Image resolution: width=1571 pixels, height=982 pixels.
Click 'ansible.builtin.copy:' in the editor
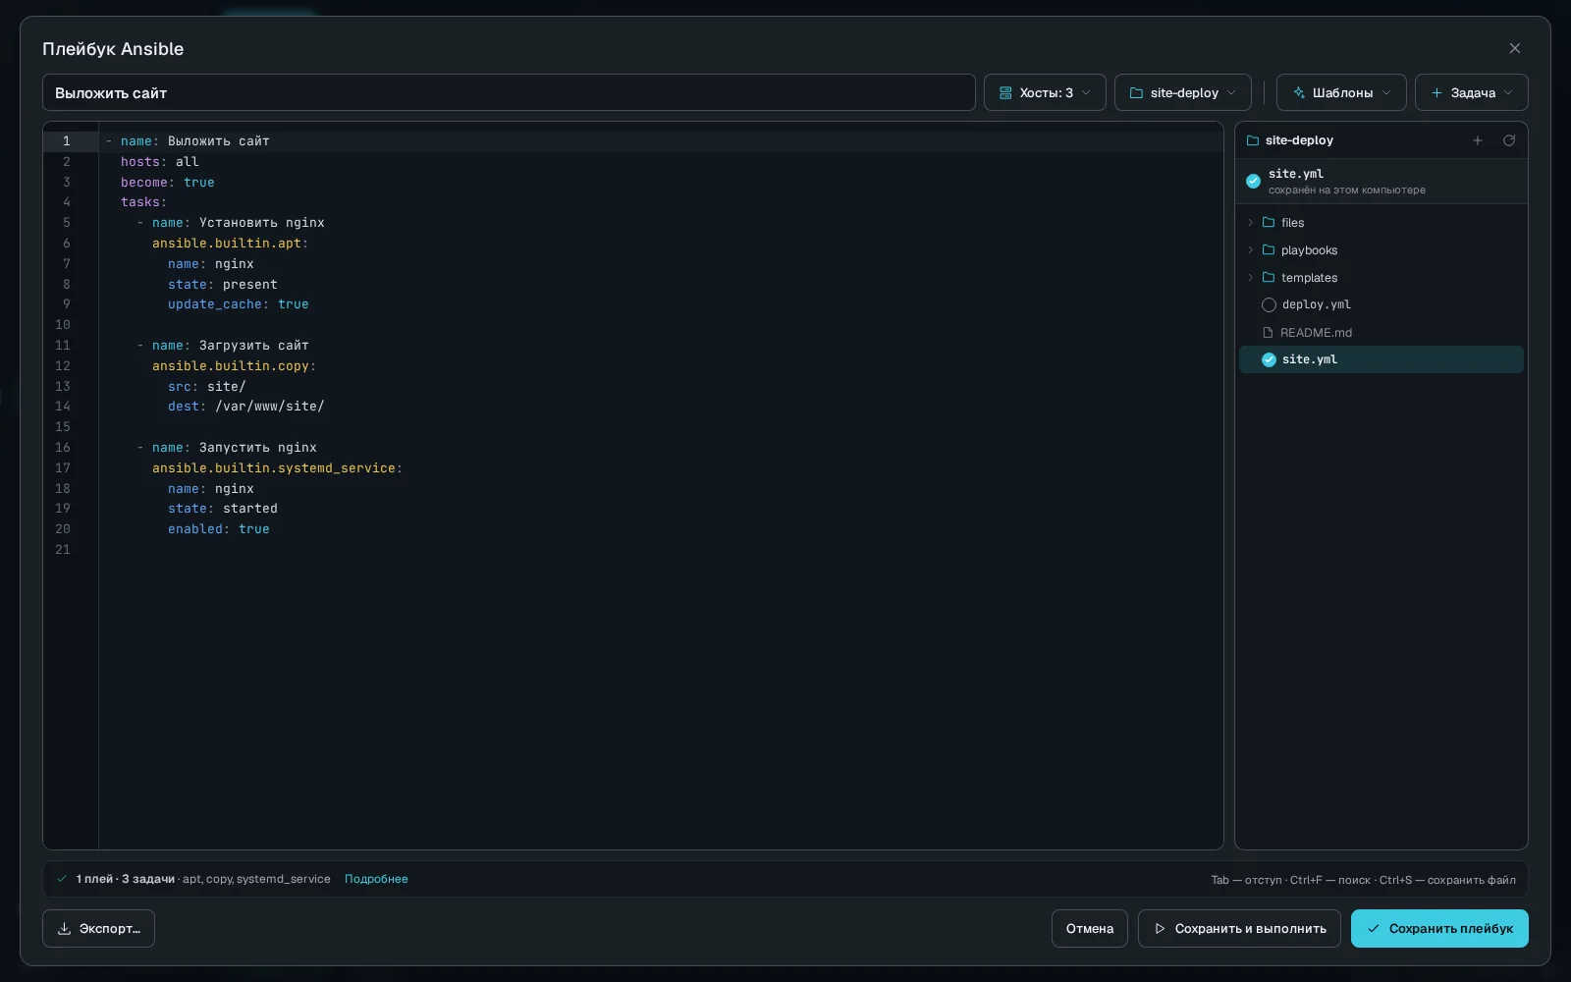tap(235, 366)
